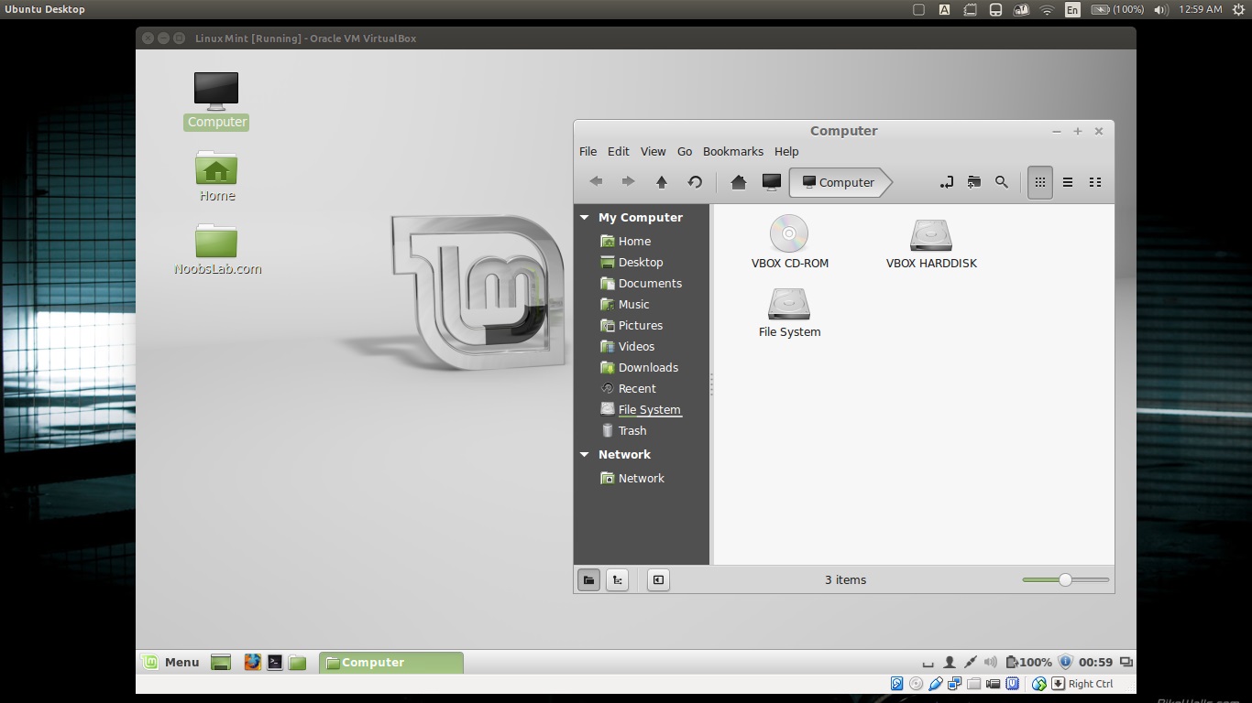The height and width of the screenshot is (703, 1252).
Task: Show the tree view sidebar pane
Action: click(618, 579)
